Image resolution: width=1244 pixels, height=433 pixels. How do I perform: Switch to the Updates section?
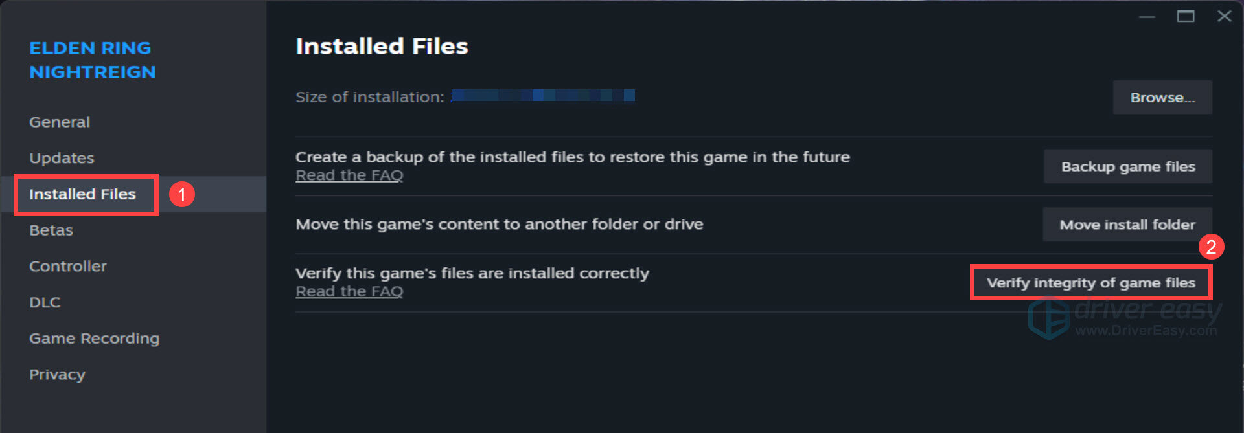click(62, 158)
